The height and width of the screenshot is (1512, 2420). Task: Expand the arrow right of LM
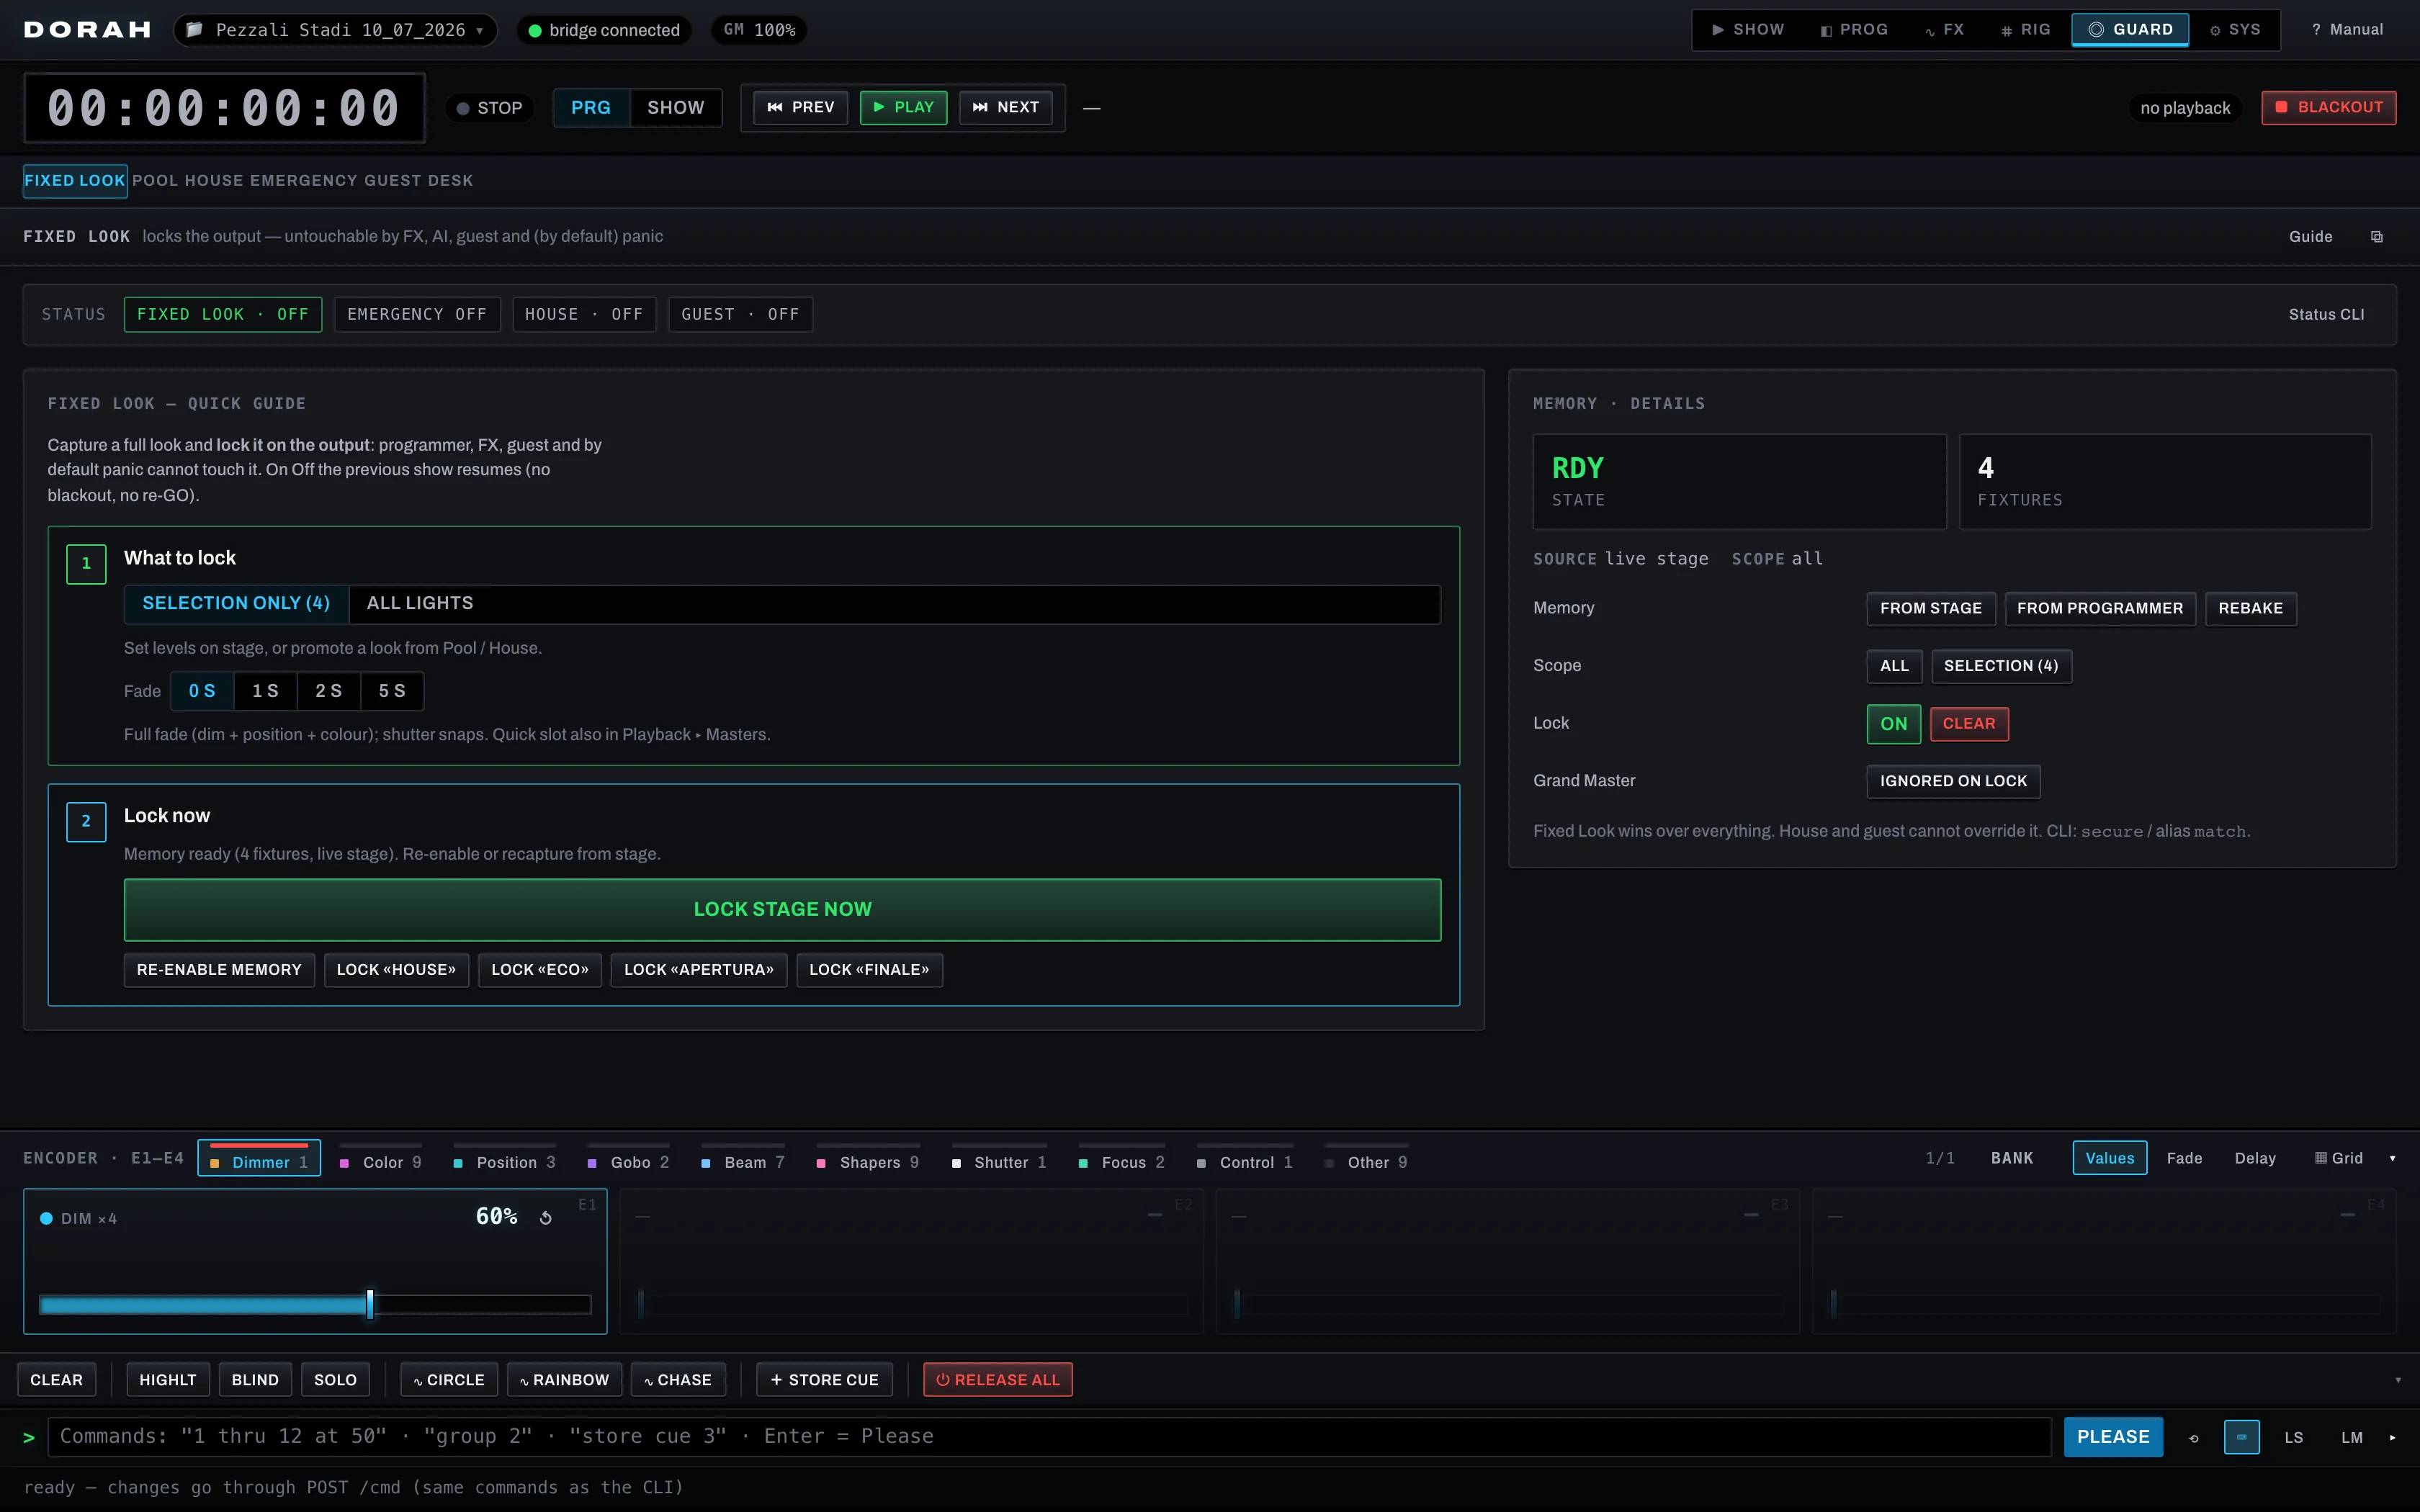point(2392,1438)
